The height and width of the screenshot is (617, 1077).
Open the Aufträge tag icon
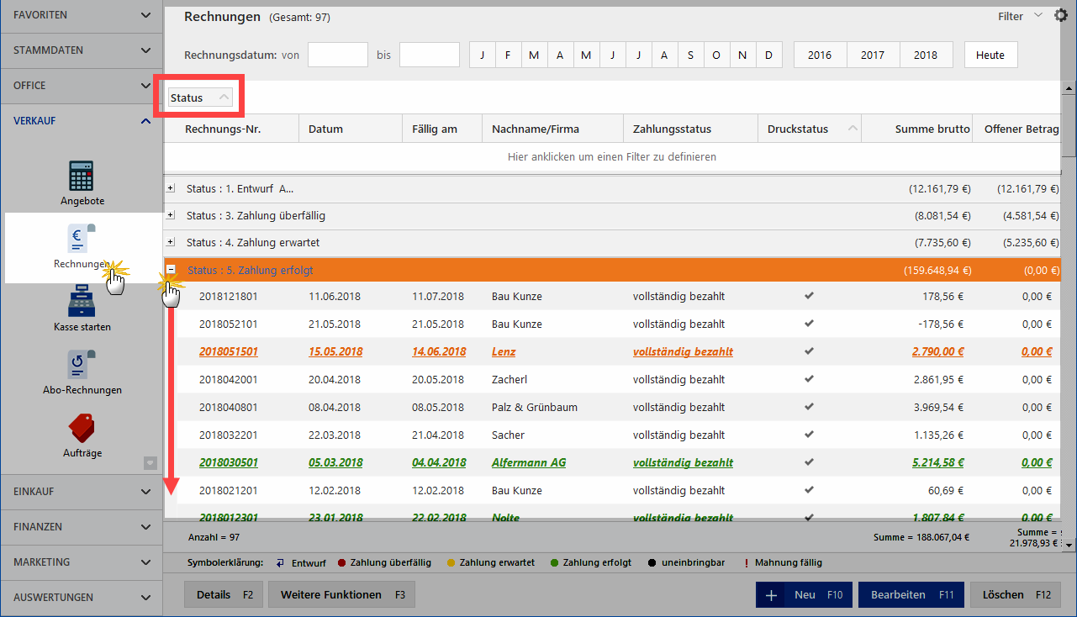(x=82, y=428)
